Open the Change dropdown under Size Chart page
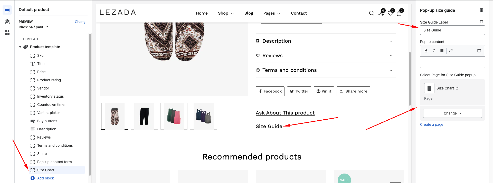493x183 pixels. click(x=452, y=113)
